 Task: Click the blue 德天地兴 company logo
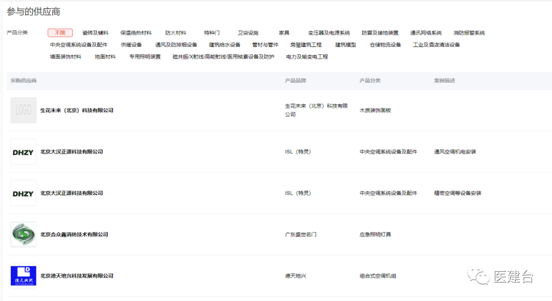click(x=23, y=276)
